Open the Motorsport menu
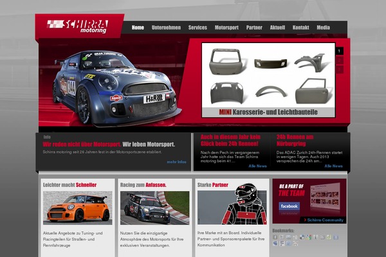The image size is (386, 257). click(226, 28)
